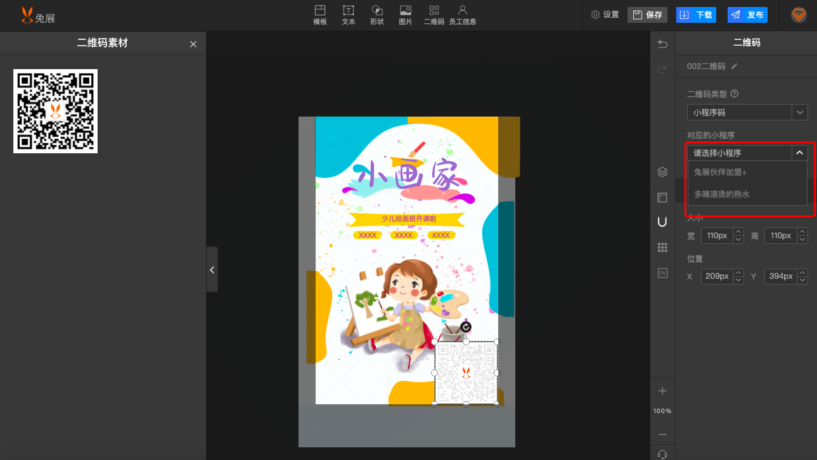
Task: Toggle the magnet snap icon
Action: [x=662, y=222]
